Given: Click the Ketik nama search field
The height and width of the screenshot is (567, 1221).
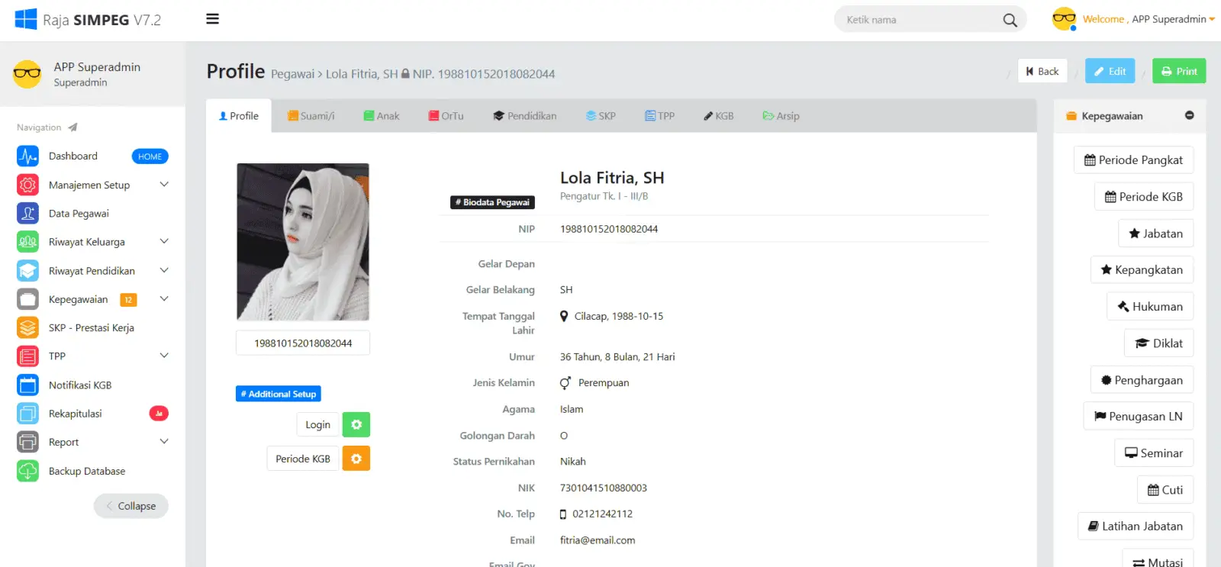Looking at the screenshot, I should pyautogui.click(x=920, y=20).
